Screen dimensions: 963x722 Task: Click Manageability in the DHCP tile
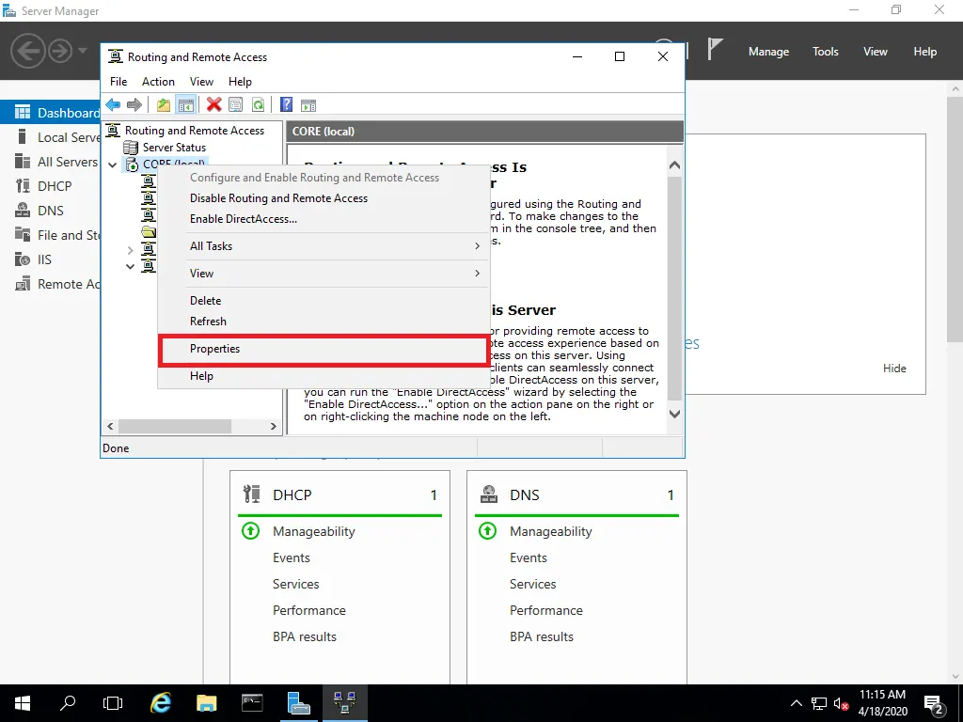(x=314, y=531)
